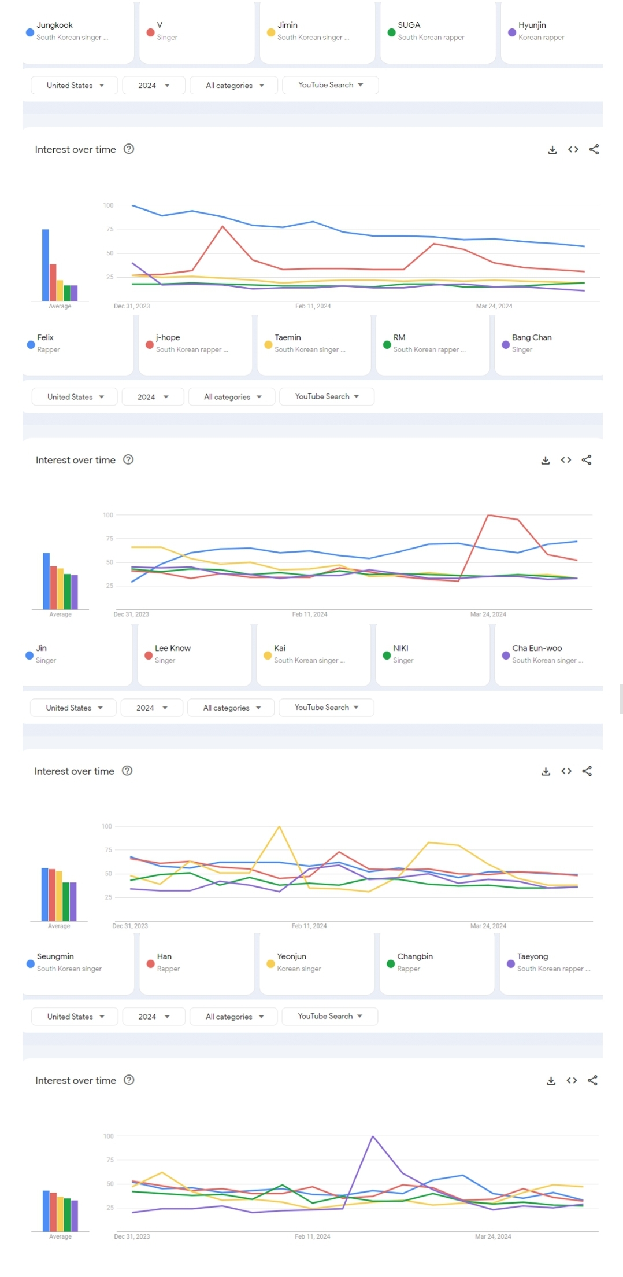Download the Felix comparison chart data

click(x=545, y=461)
